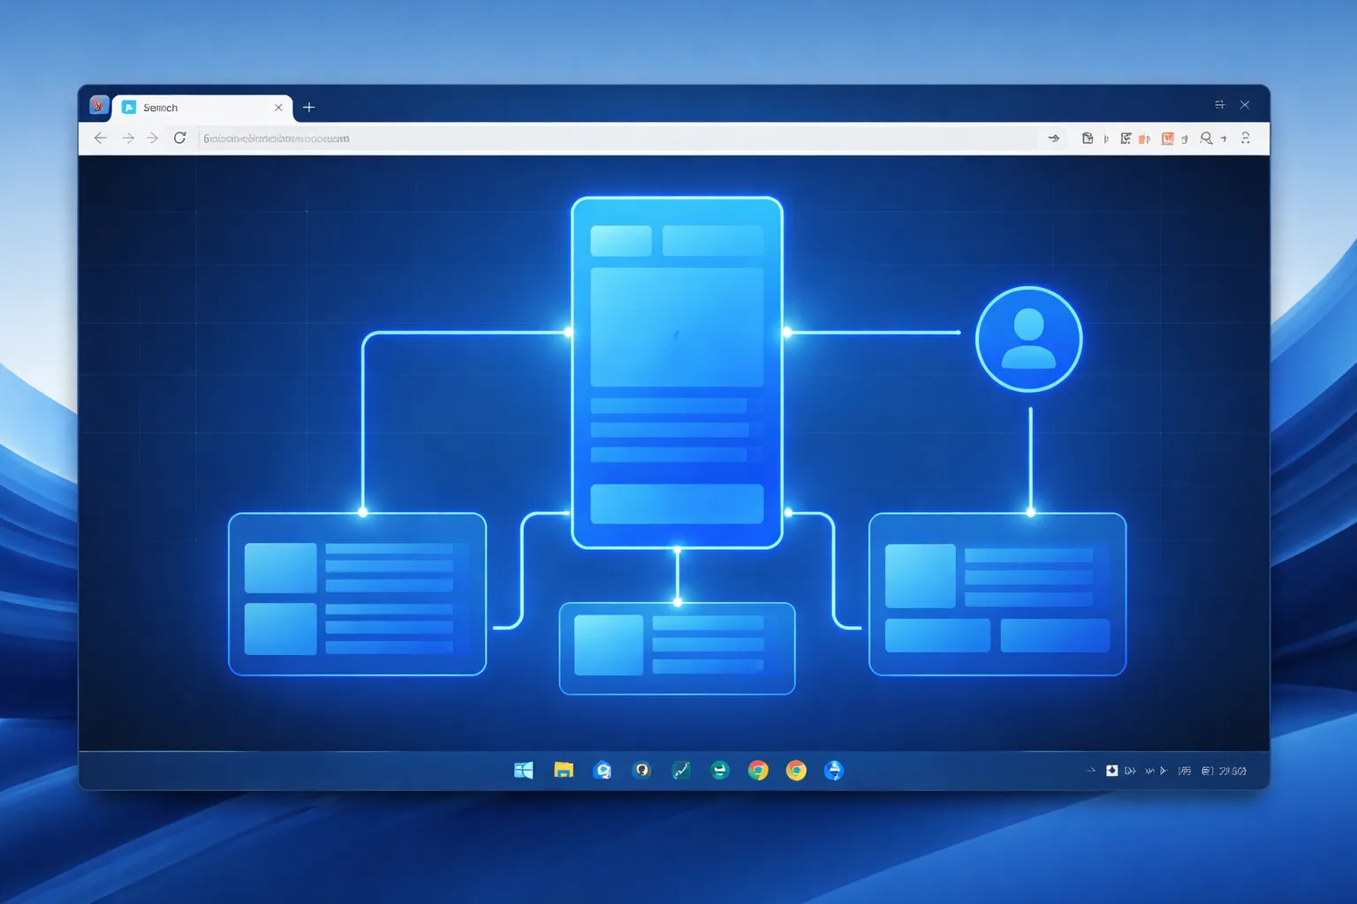This screenshot has width=1357, height=904.
Task: Focus the browser address bar
Action: pos(618,139)
